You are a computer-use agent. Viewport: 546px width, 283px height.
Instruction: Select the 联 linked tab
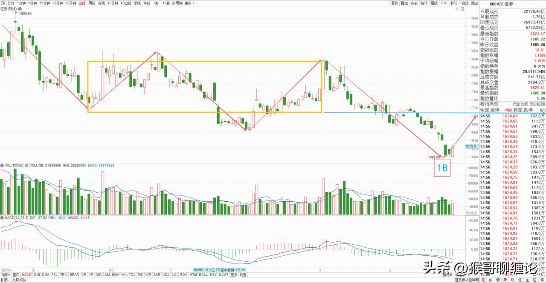tap(513, 280)
